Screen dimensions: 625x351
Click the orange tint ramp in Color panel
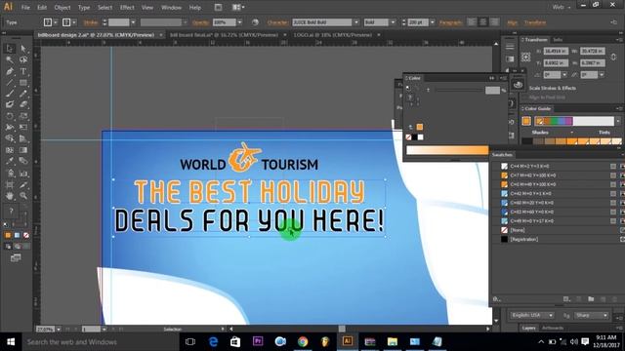447,150
